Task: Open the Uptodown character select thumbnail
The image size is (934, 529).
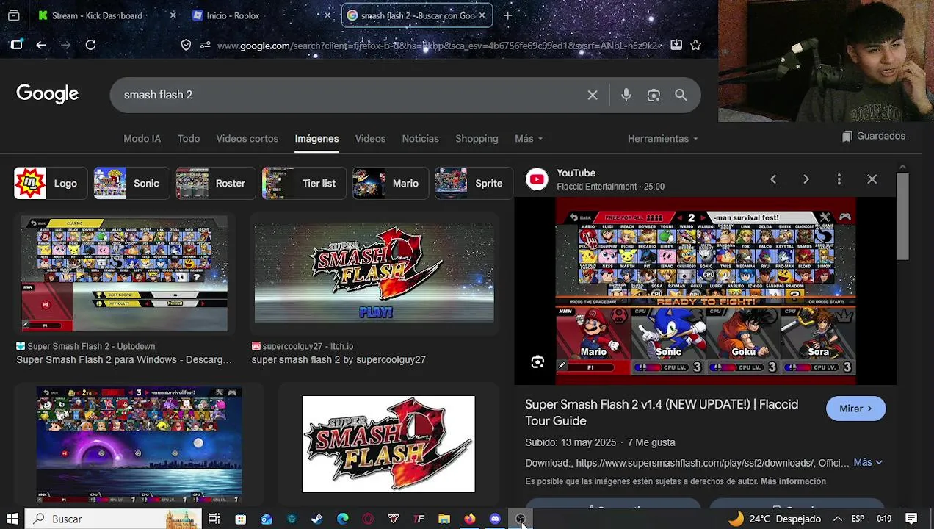Action: click(x=124, y=274)
